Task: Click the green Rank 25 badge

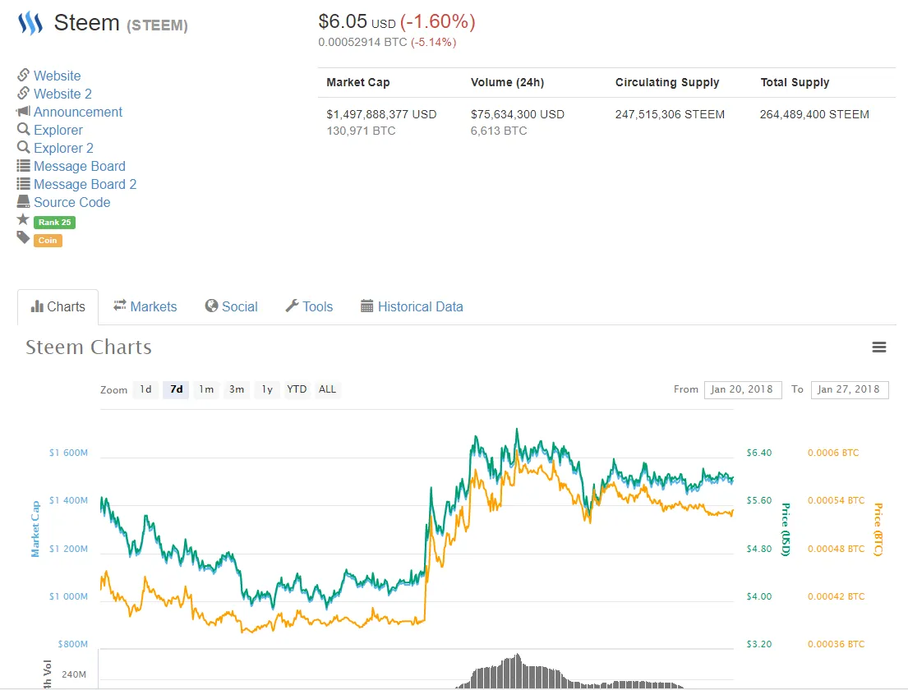Action: point(54,223)
